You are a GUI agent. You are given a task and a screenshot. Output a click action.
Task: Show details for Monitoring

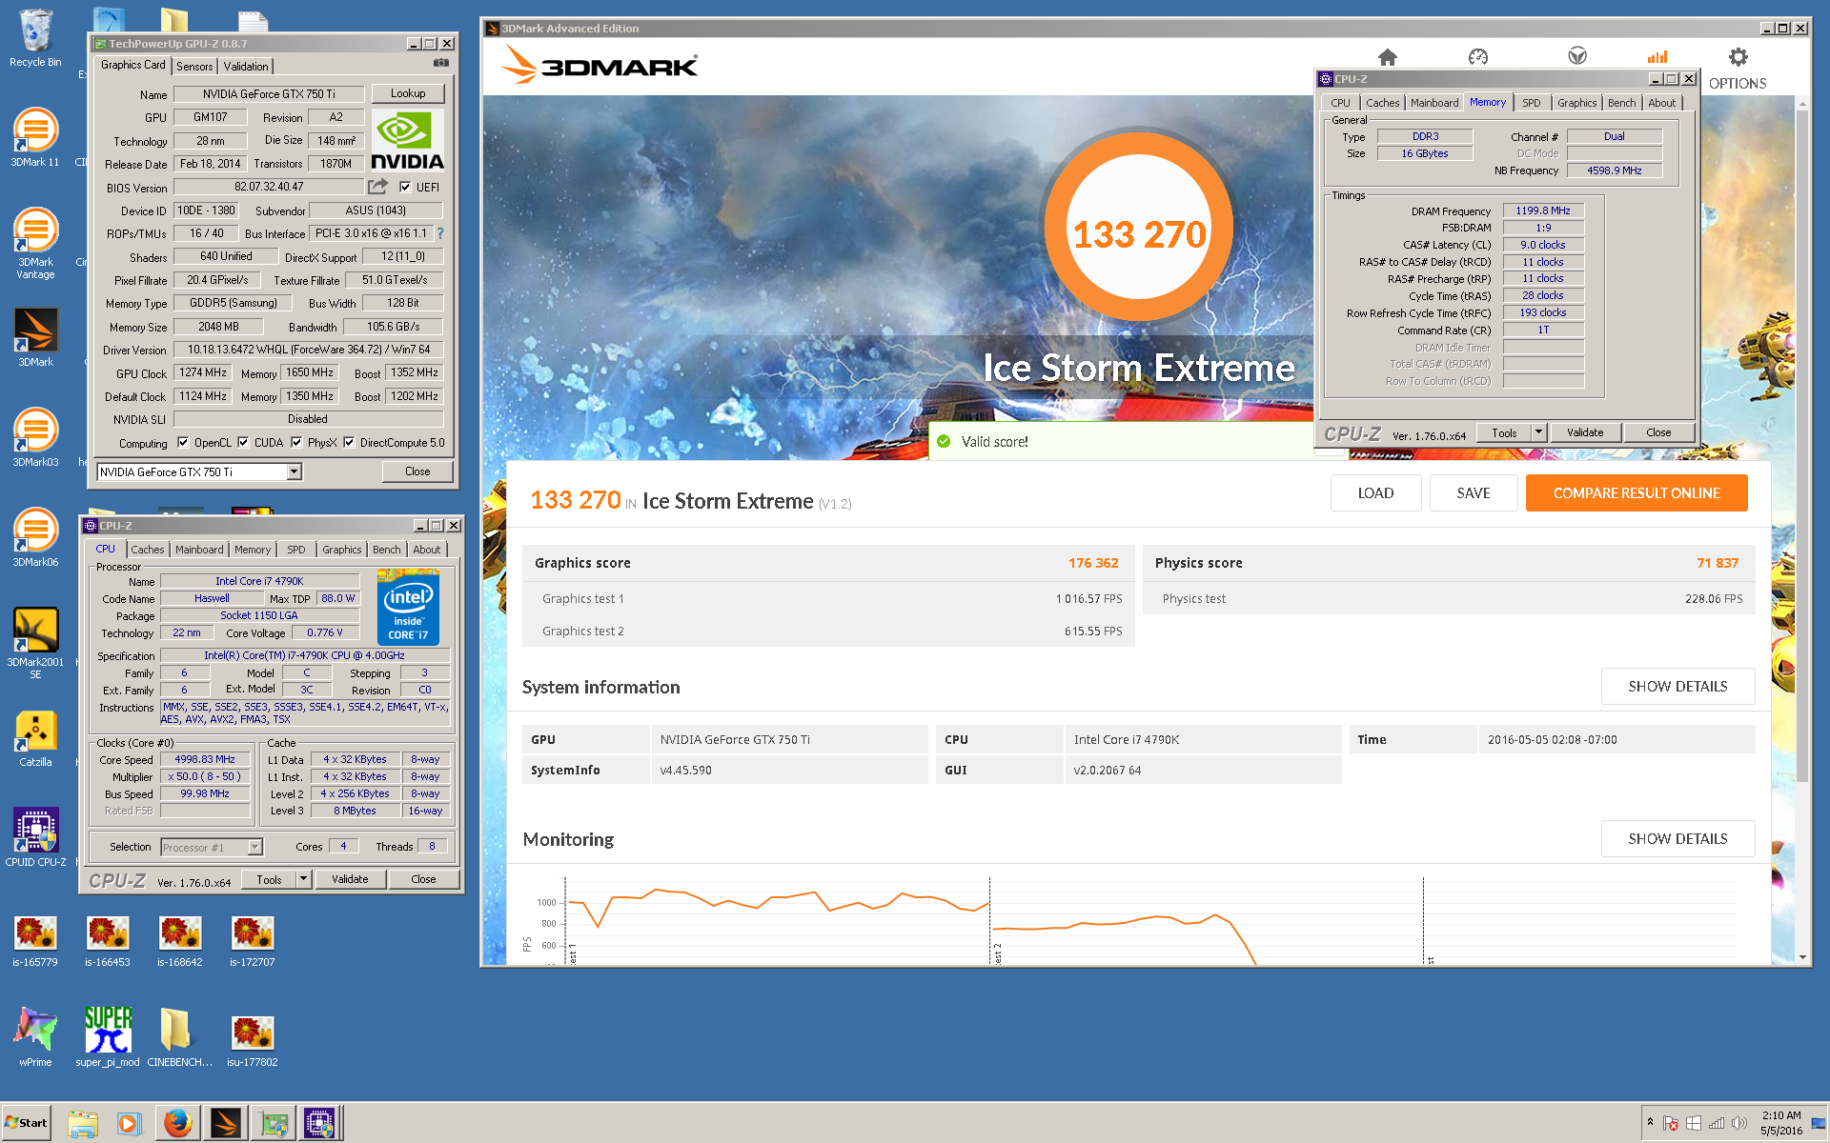pyautogui.click(x=1677, y=838)
